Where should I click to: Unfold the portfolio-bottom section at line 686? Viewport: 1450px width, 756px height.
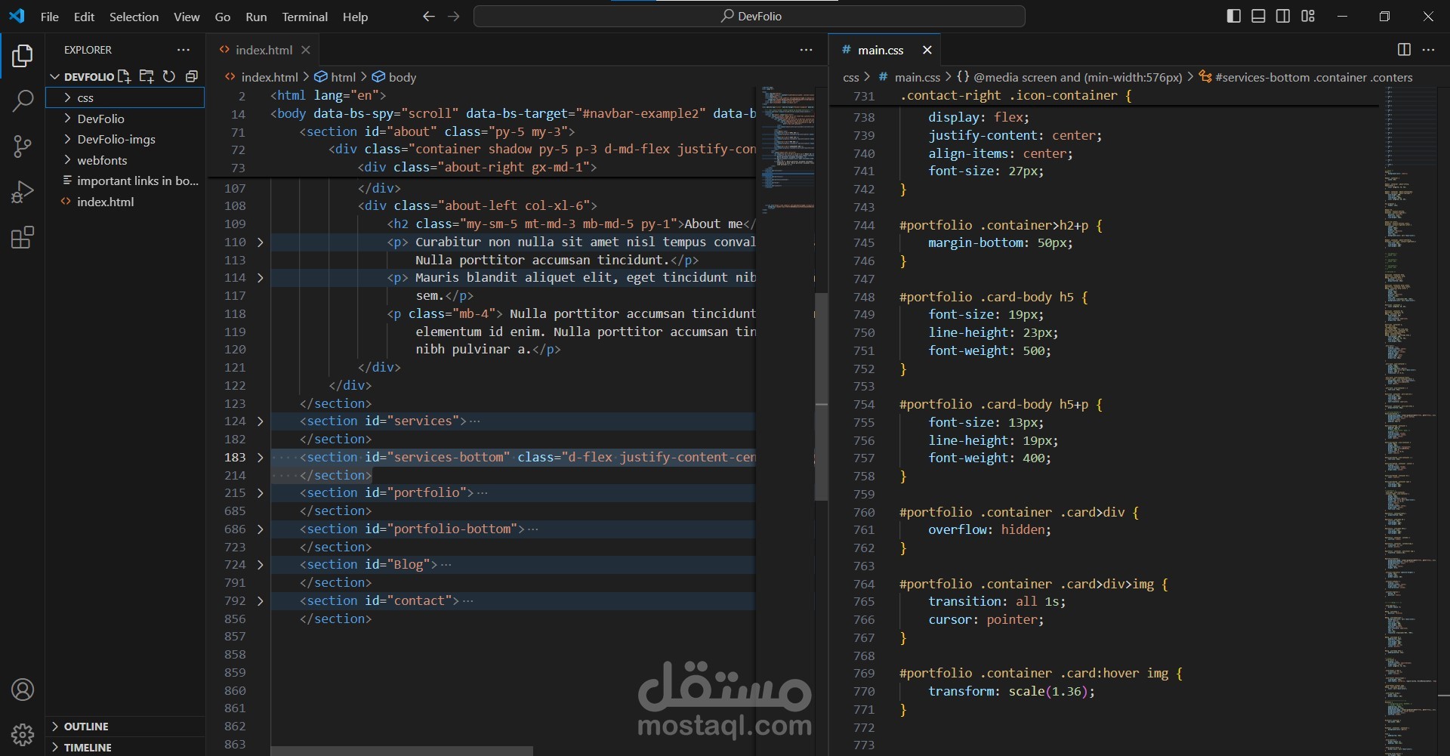261,529
